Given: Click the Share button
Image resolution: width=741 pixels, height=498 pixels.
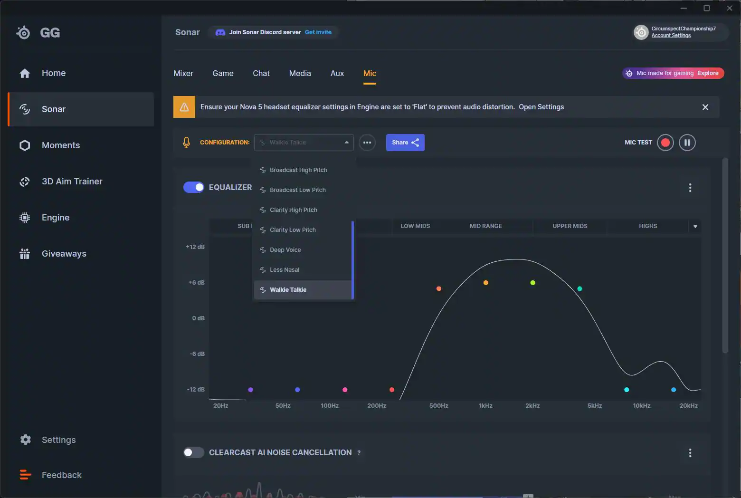Looking at the screenshot, I should click(405, 143).
